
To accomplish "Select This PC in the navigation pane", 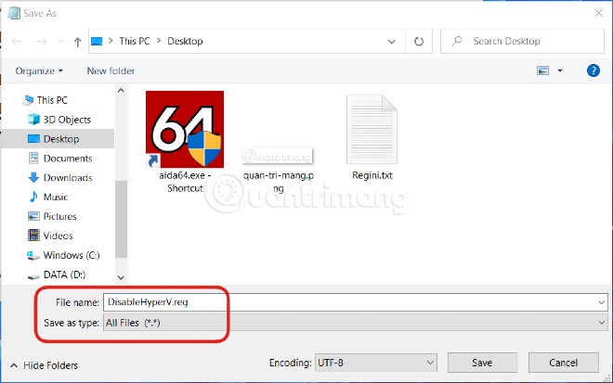I will tap(52, 100).
